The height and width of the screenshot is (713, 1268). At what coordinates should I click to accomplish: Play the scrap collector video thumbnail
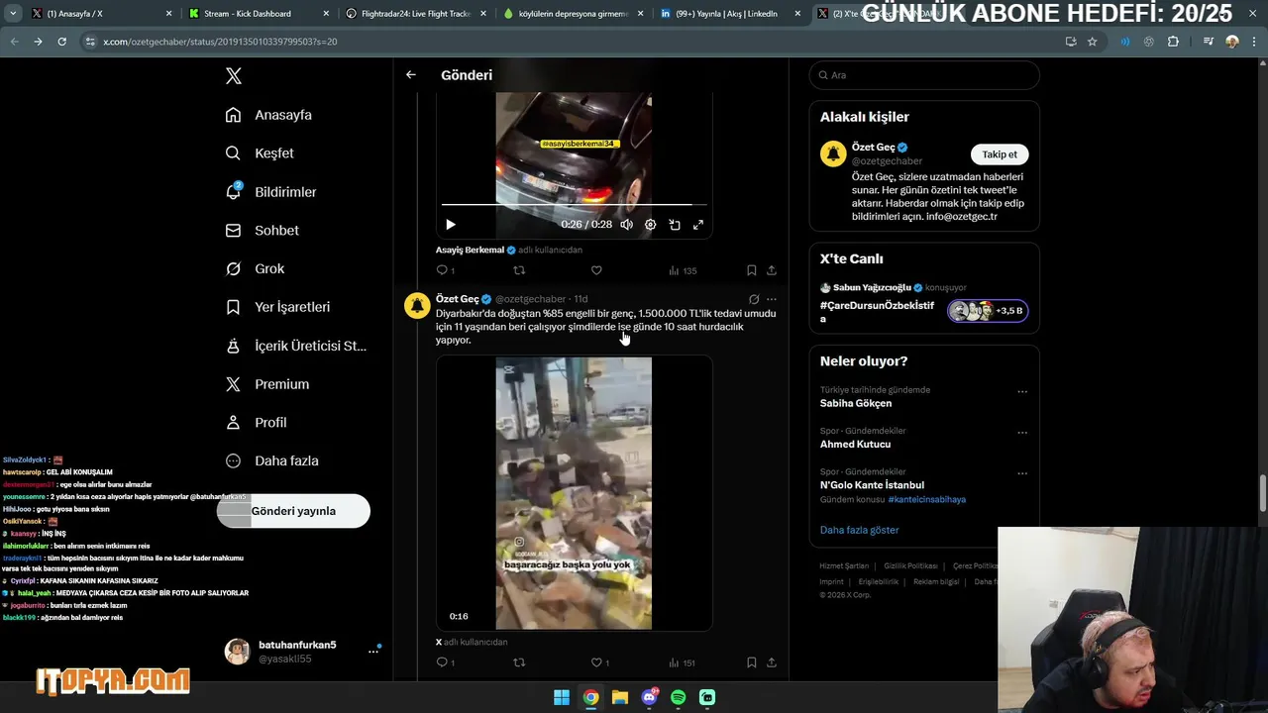click(x=574, y=493)
